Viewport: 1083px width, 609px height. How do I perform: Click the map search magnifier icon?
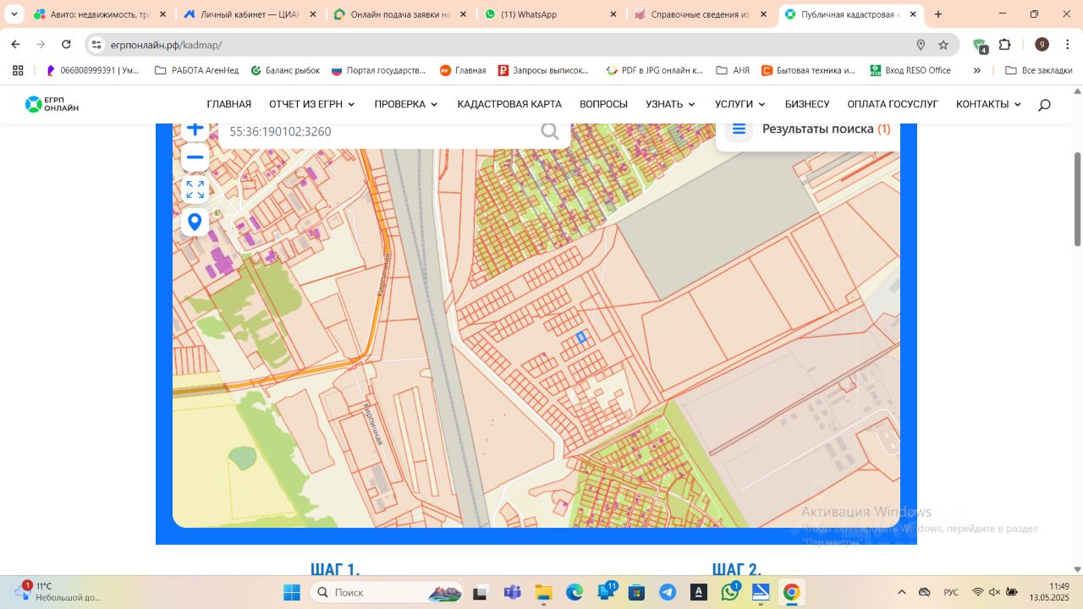550,131
